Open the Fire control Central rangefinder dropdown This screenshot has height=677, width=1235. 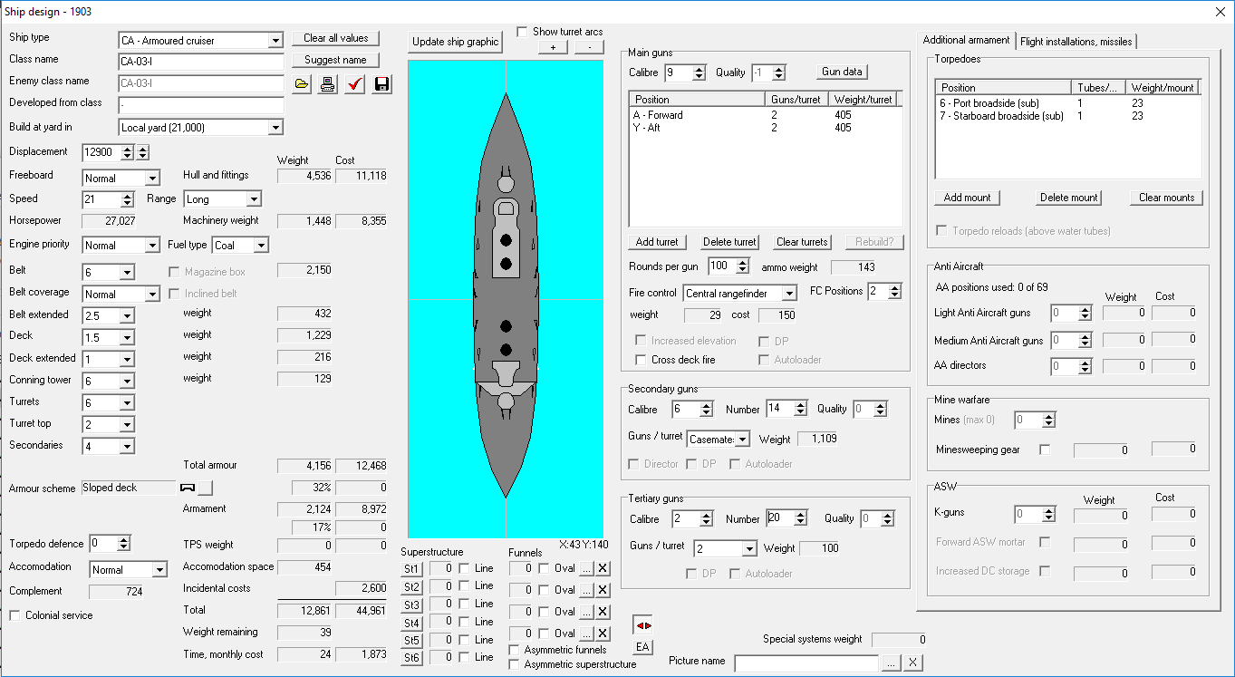(789, 293)
